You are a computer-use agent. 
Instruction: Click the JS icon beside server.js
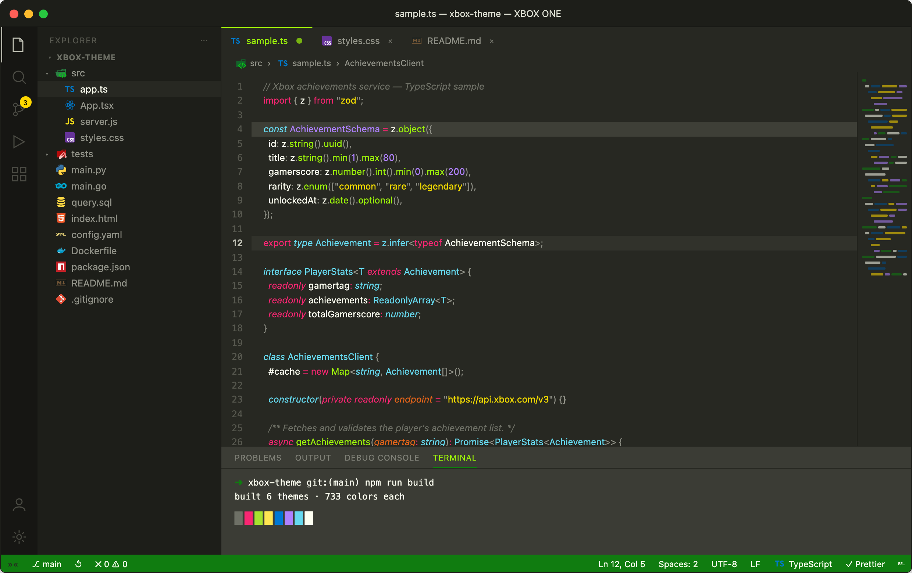point(70,122)
